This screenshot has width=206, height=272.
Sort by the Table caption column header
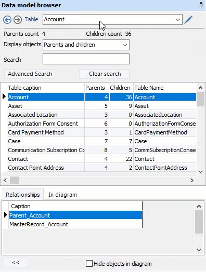[46, 88]
